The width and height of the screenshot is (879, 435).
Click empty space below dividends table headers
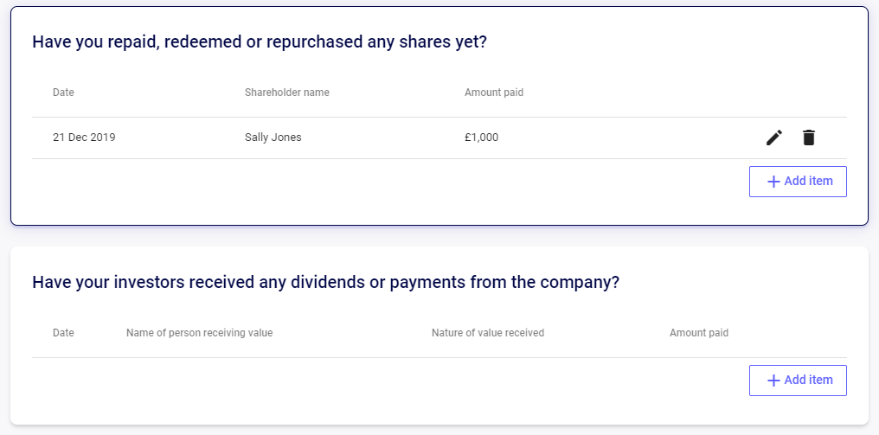pos(387,381)
